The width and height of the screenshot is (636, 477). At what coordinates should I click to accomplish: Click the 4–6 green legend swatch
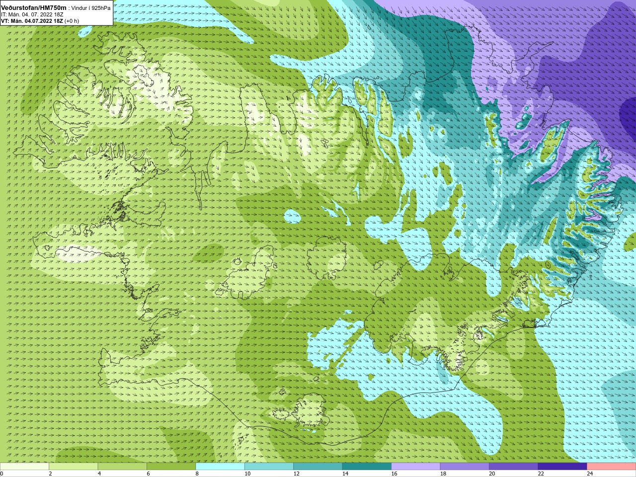coord(122,467)
